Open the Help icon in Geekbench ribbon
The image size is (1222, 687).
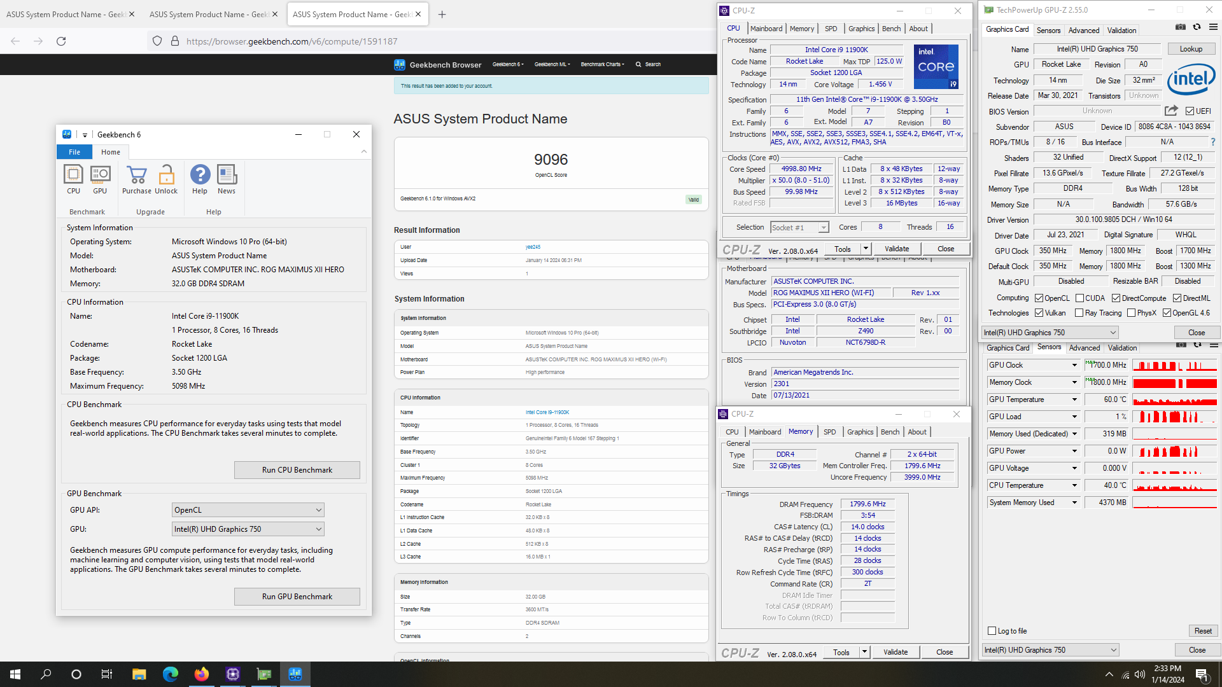coord(200,179)
